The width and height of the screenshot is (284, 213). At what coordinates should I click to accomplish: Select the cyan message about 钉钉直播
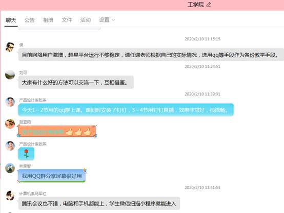126,110
